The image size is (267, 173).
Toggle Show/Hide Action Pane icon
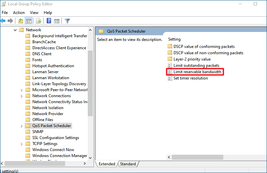pos(57,21)
